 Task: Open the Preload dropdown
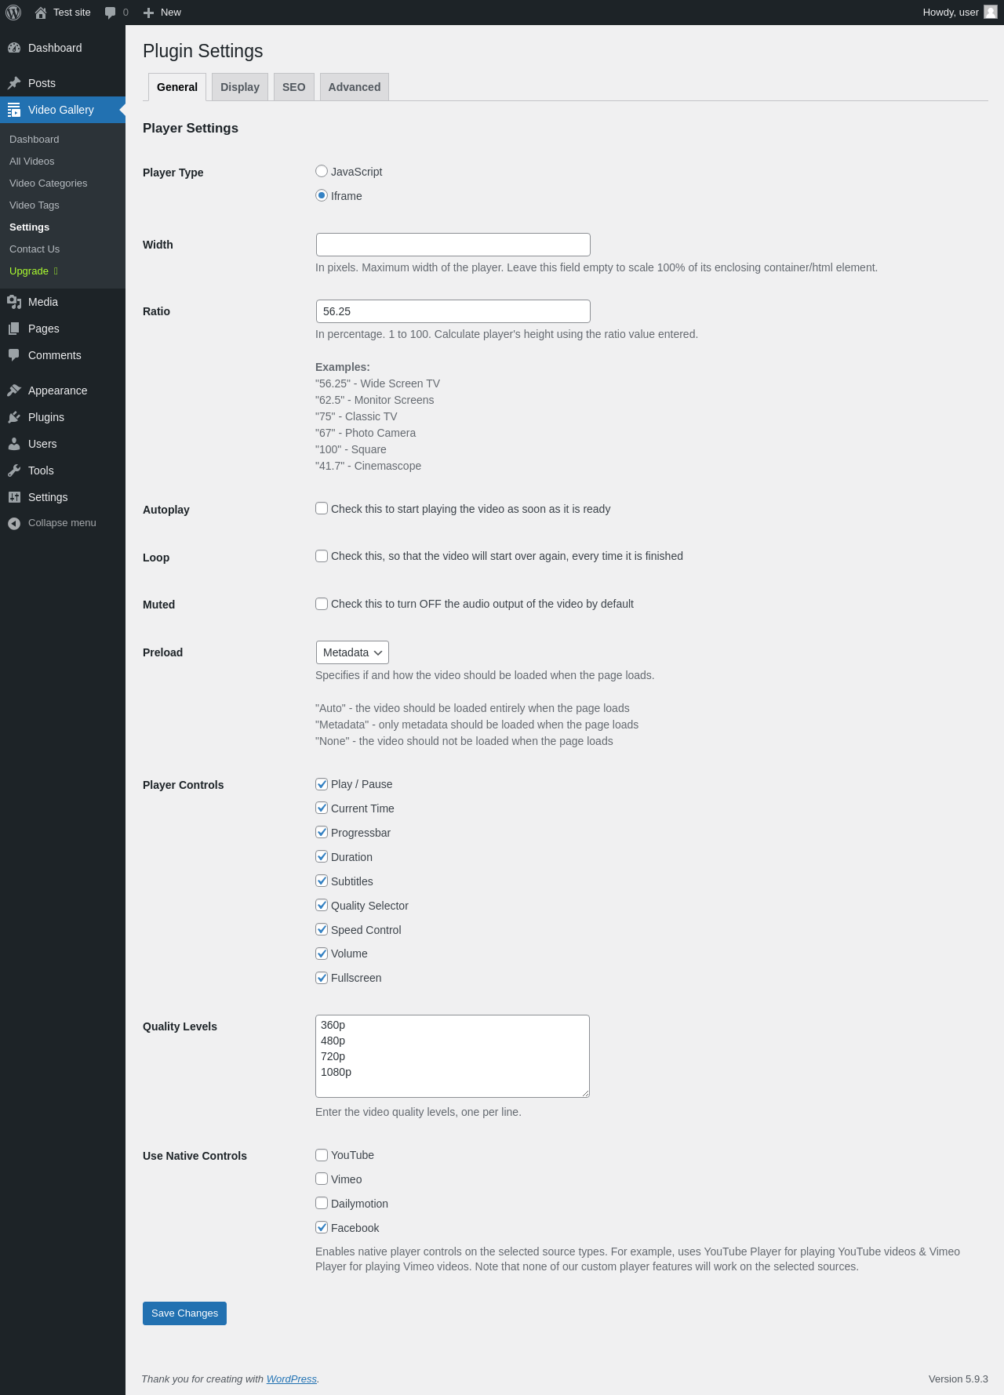pos(352,652)
